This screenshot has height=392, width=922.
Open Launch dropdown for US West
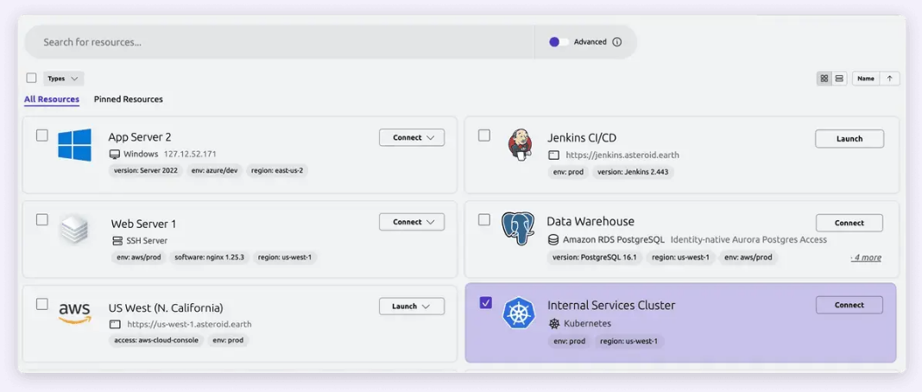[x=412, y=307]
